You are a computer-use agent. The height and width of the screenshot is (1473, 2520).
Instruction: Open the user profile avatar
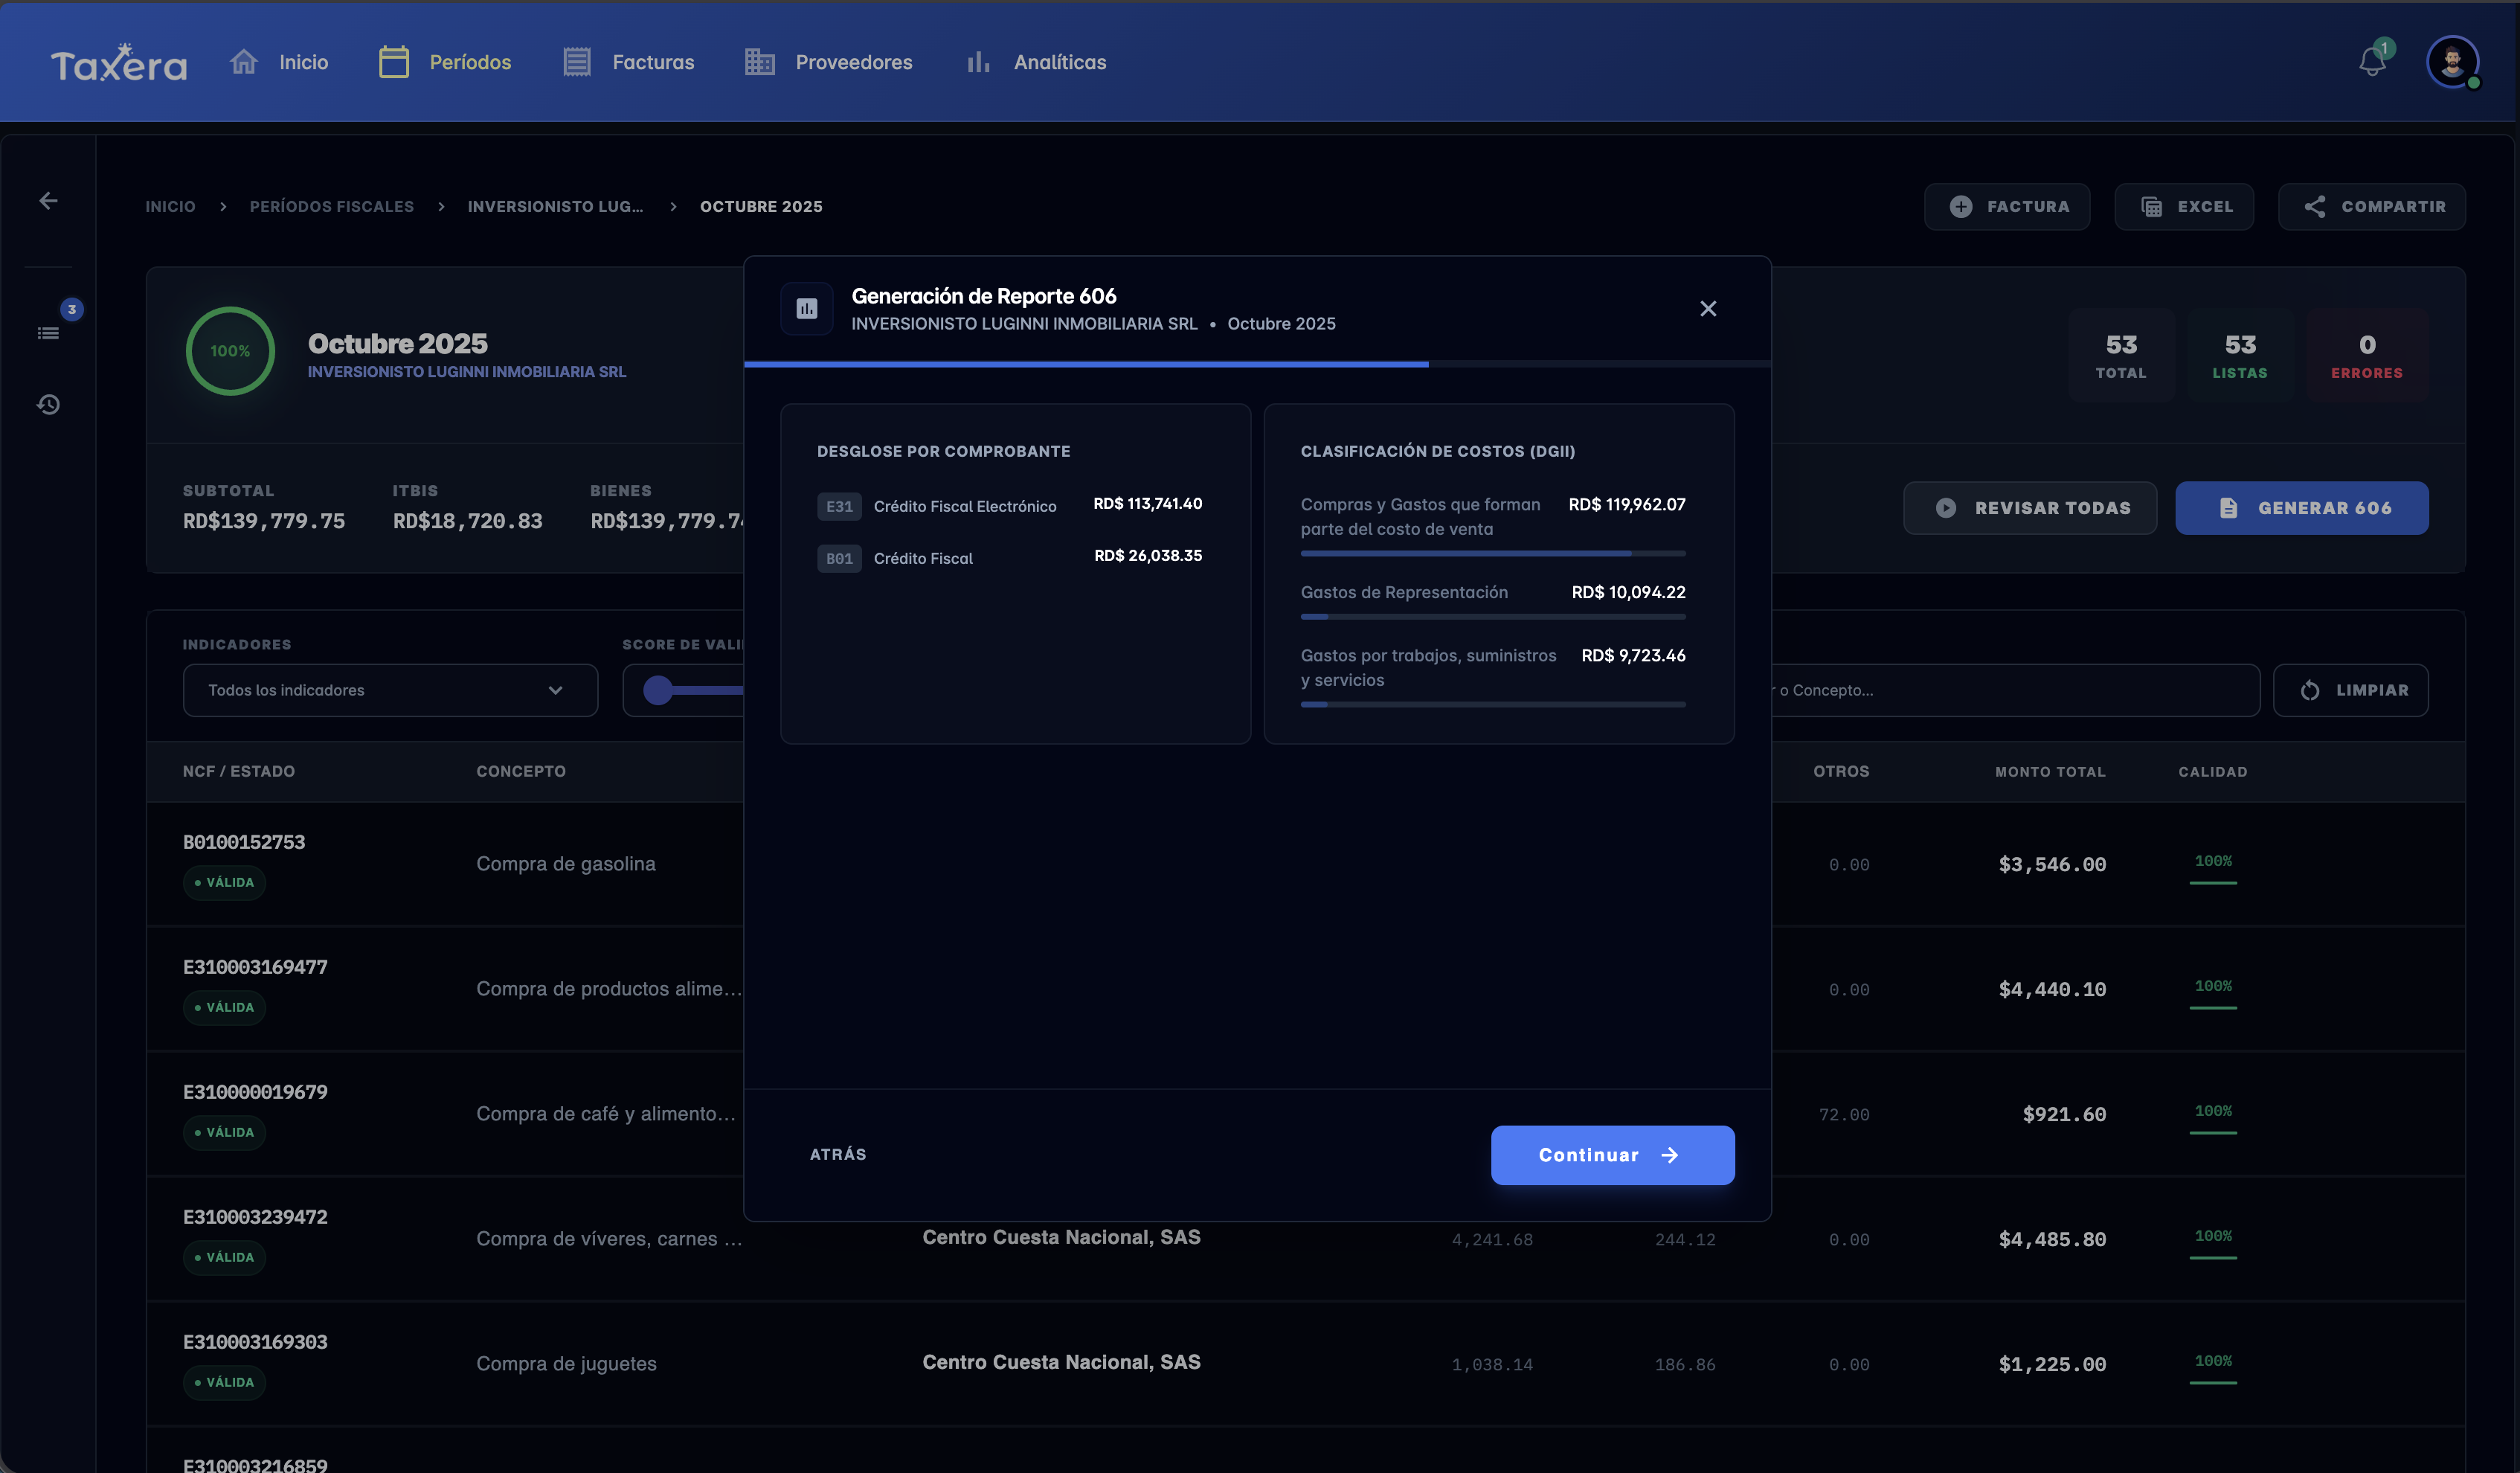tap(2452, 62)
